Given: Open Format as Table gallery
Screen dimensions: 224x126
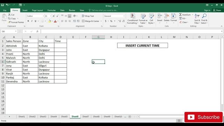Looking at the screenshot, I should [x=143, y=19].
